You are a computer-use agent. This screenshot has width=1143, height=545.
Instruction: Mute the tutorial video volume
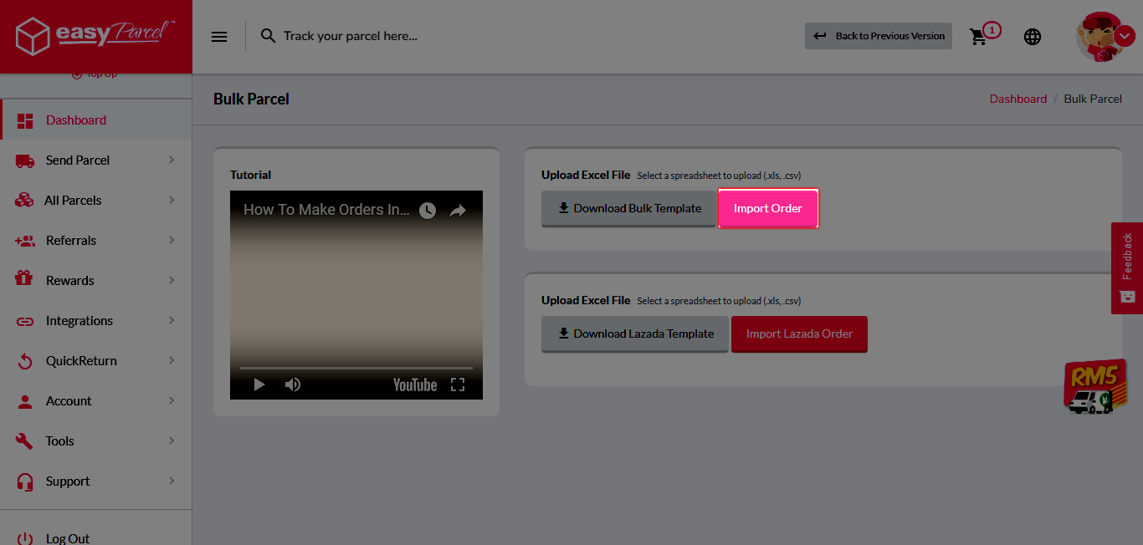tap(293, 385)
